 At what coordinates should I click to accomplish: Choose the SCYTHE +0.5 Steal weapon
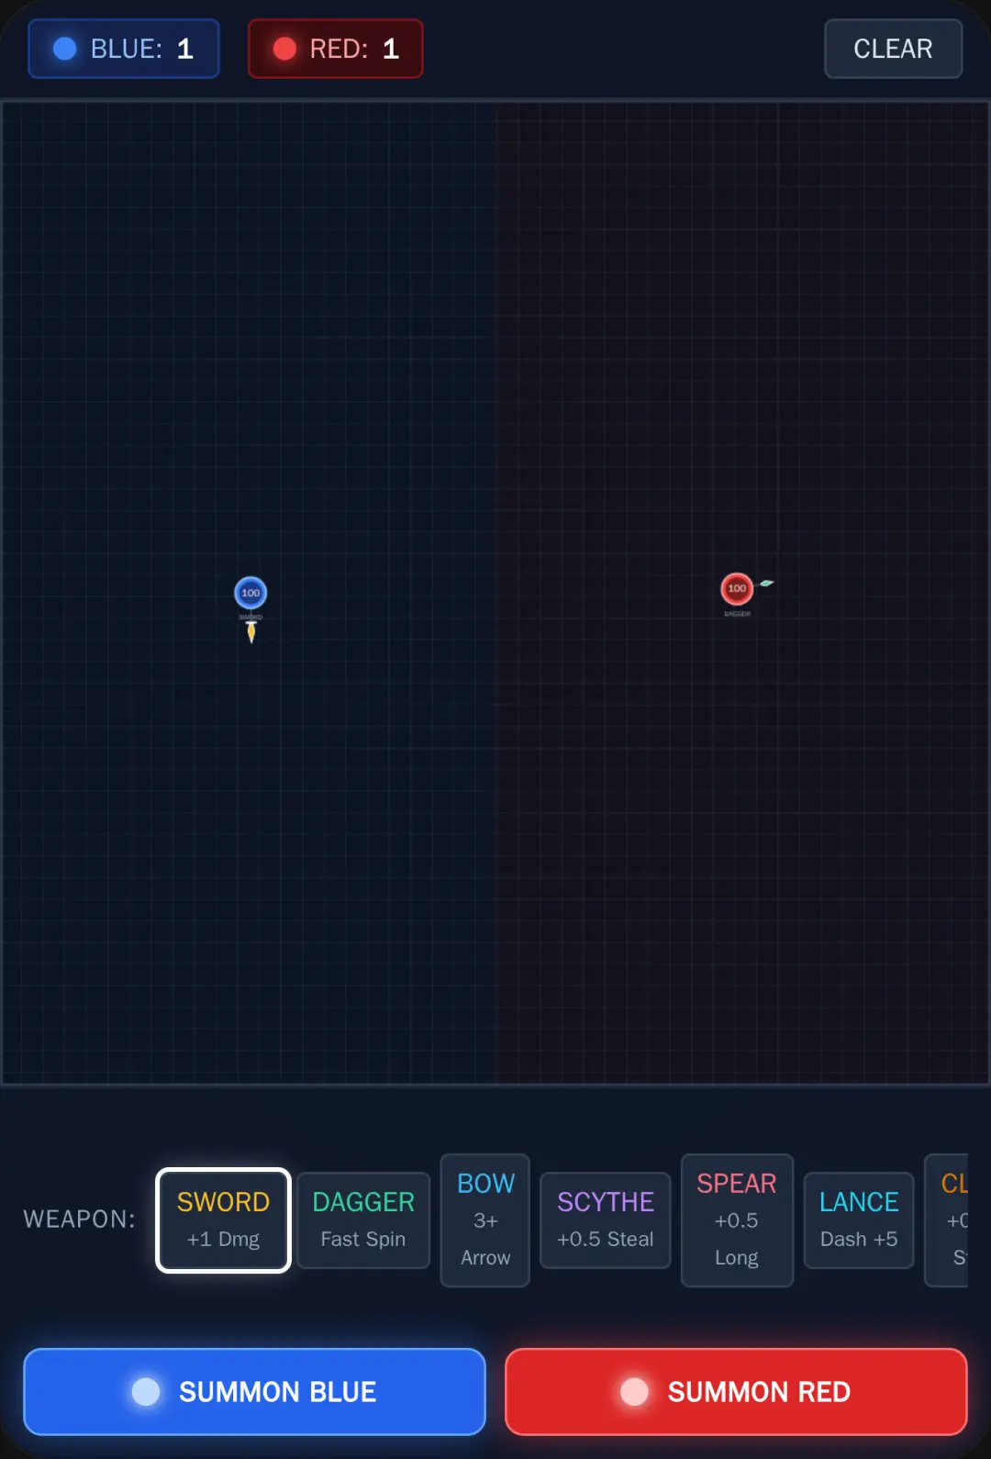point(606,1220)
